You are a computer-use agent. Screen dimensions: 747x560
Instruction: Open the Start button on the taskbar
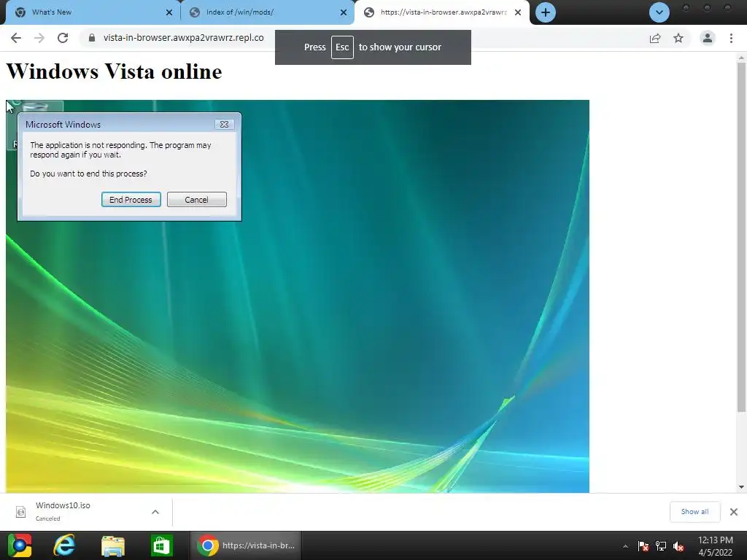pyautogui.click(x=20, y=545)
